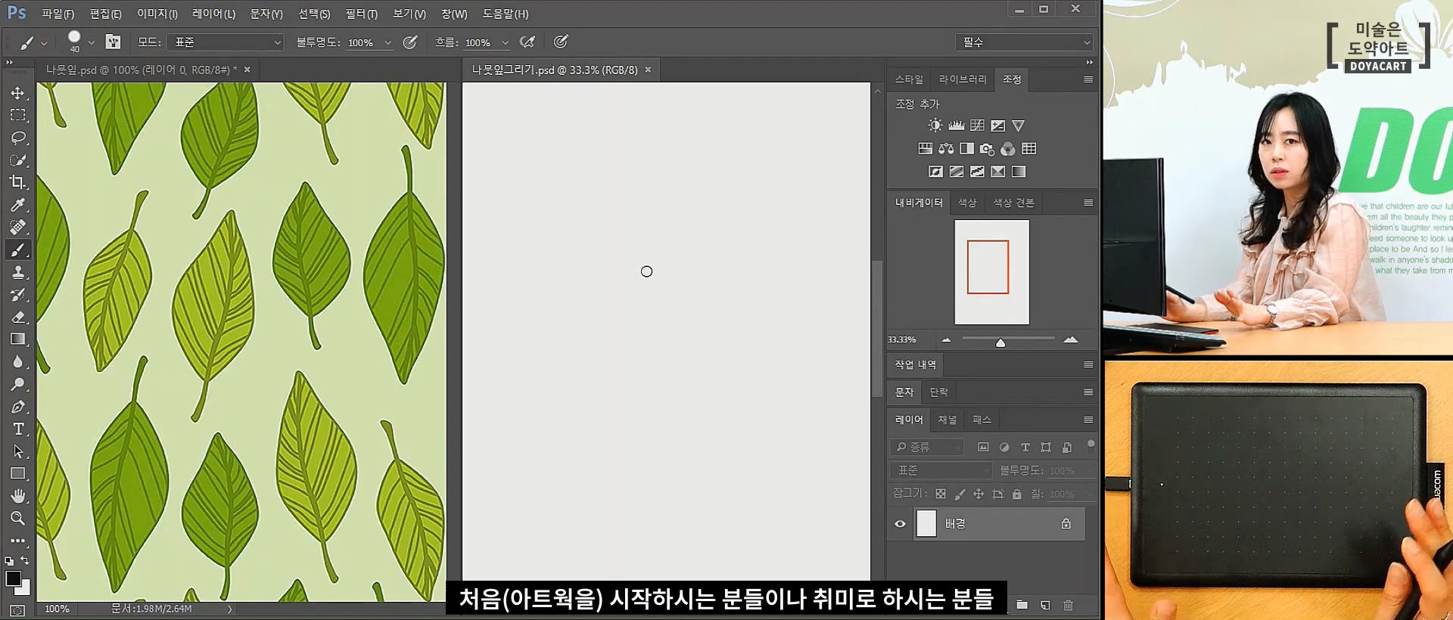Reset to default foreground and background colors
The height and width of the screenshot is (620, 1453).
9,561
